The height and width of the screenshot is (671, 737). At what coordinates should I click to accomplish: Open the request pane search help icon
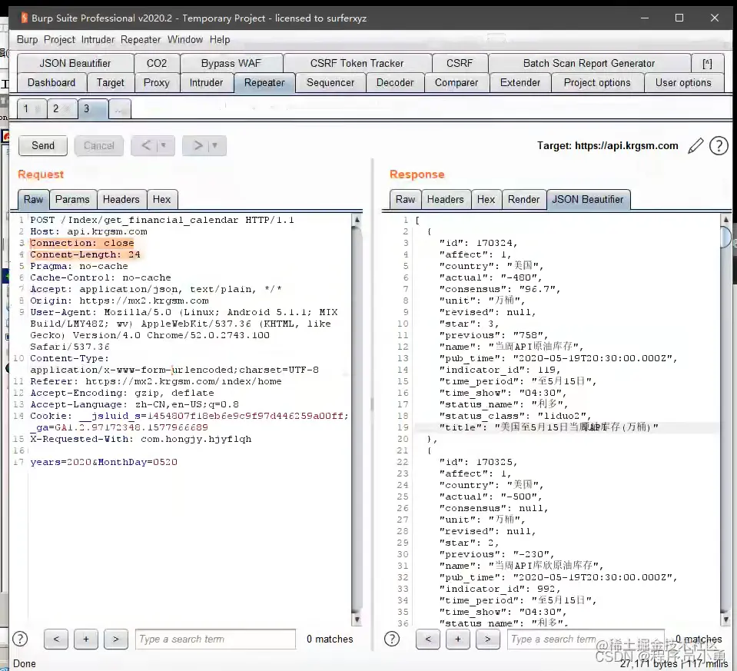(20, 639)
